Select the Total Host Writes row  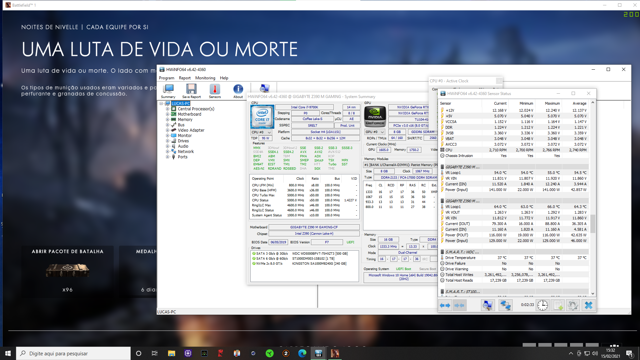tap(514, 275)
